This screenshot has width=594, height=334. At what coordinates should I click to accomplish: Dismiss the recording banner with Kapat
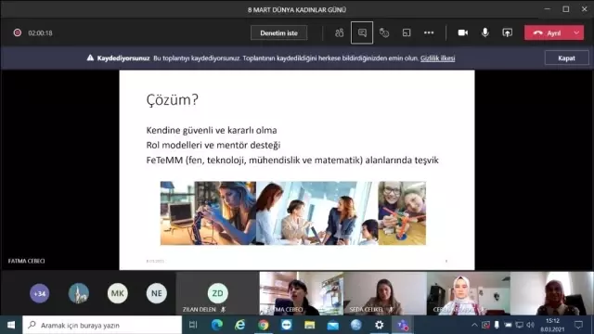pos(567,58)
